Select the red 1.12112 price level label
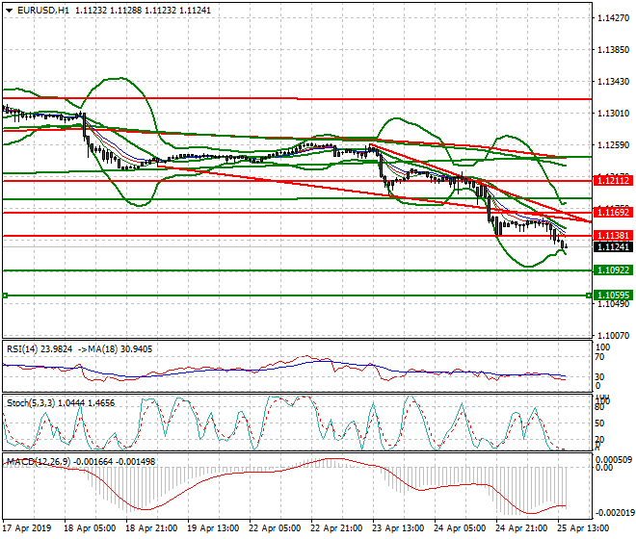 point(613,180)
